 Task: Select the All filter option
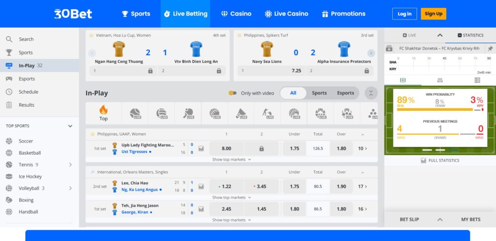(293, 93)
